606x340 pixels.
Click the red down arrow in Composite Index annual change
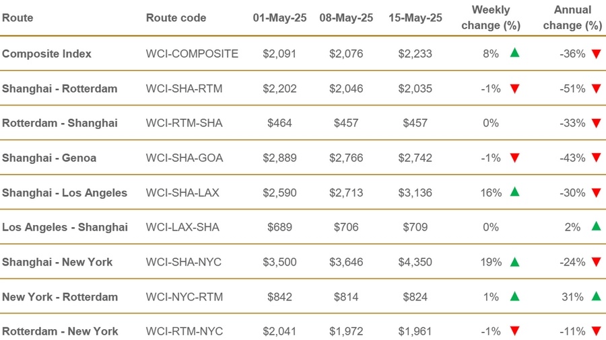[x=595, y=54]
